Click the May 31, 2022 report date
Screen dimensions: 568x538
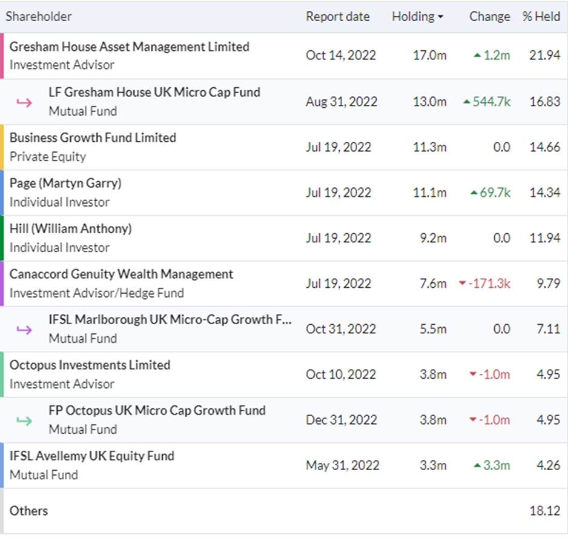point(342,465)
